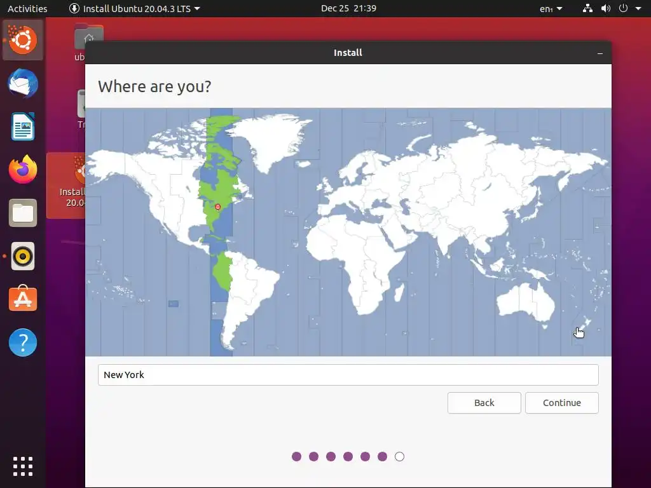Launch Firefox web browser from dock
The height and width of the screenshot is (488, 651).
23,170
